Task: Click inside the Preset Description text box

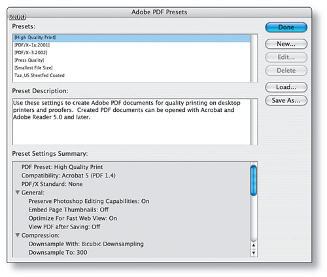Action: (x=131, y=122)
